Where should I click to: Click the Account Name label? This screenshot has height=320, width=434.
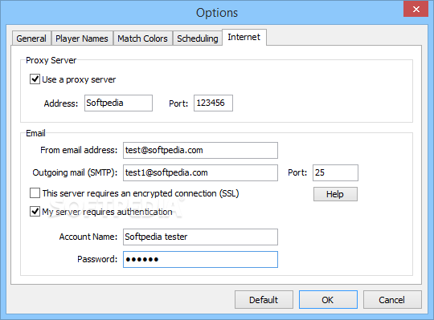88,237
